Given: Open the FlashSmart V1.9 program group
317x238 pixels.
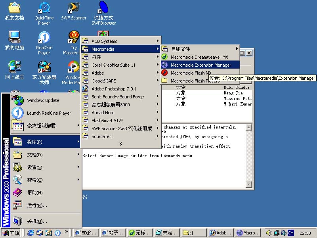Looking at the screenshot, I should click(121, 121).
